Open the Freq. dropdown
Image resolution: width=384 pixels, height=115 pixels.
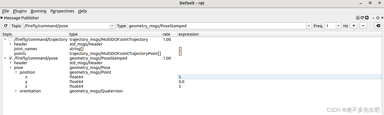point(339,26)
